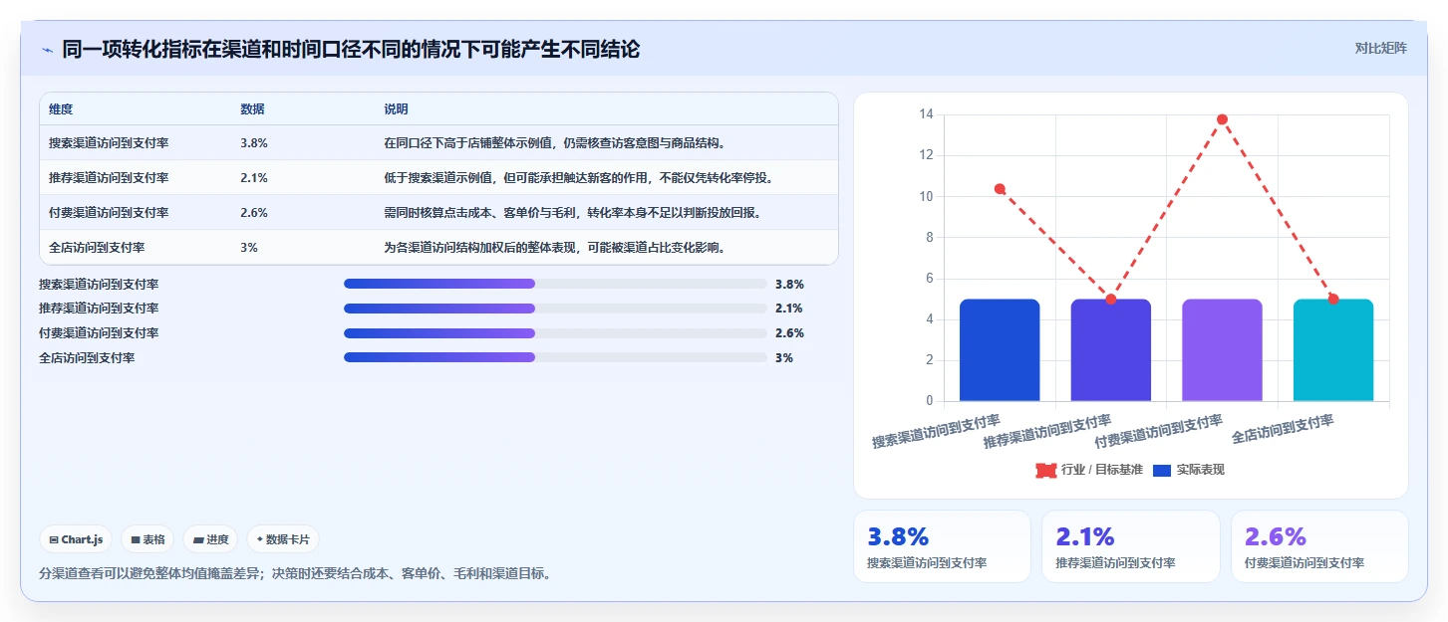Click the 3.8% value in the table
This screenshot has width=1448, height=622.
(254, 143)
